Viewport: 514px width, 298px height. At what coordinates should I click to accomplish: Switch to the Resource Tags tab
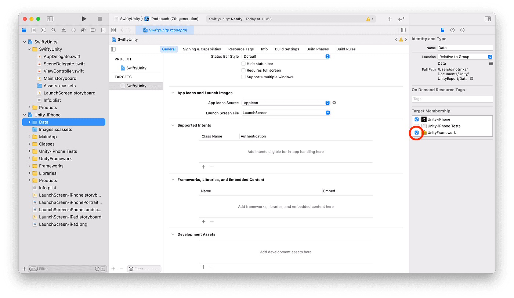[241, 49]
